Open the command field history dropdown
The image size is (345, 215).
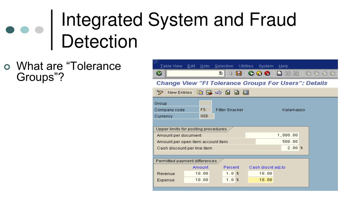221,73
